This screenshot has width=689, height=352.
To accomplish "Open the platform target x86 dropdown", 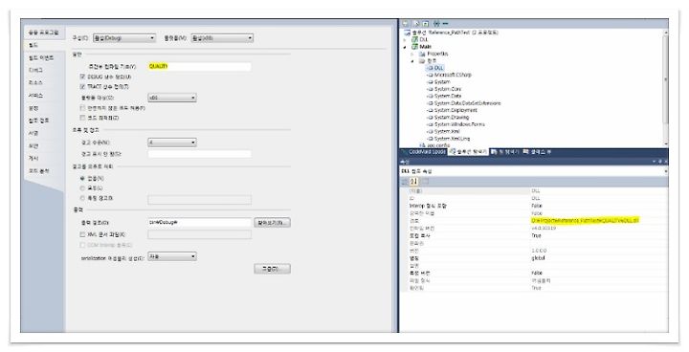I will pos(172,98).
